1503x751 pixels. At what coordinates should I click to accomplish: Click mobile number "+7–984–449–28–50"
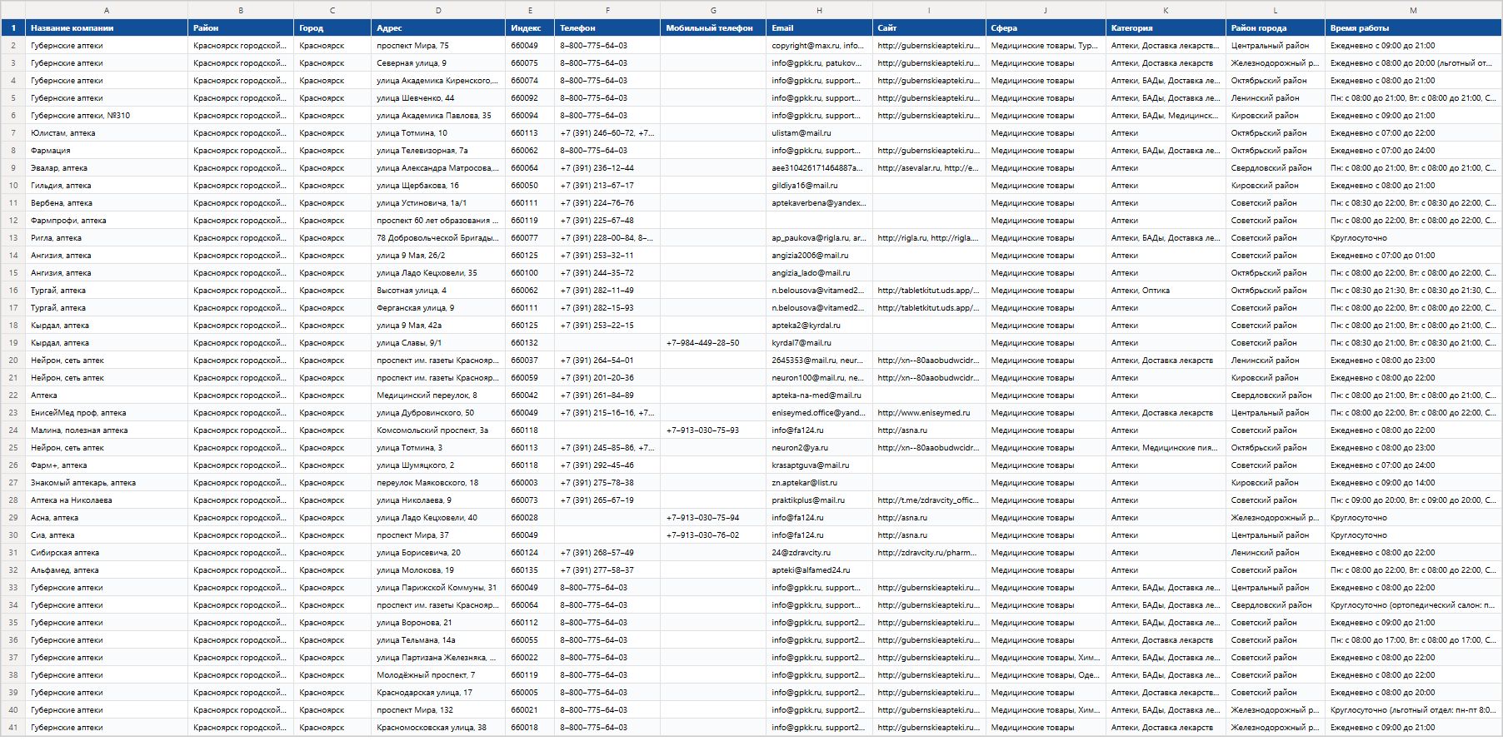tap(713, 343)
